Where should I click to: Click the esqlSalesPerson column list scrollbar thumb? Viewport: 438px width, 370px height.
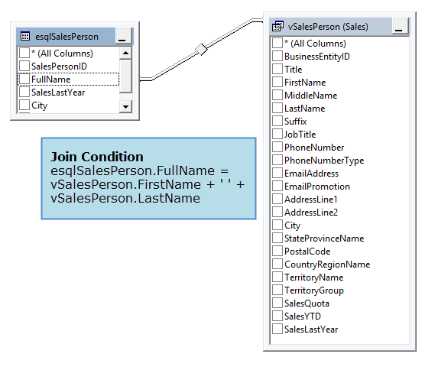125,76
